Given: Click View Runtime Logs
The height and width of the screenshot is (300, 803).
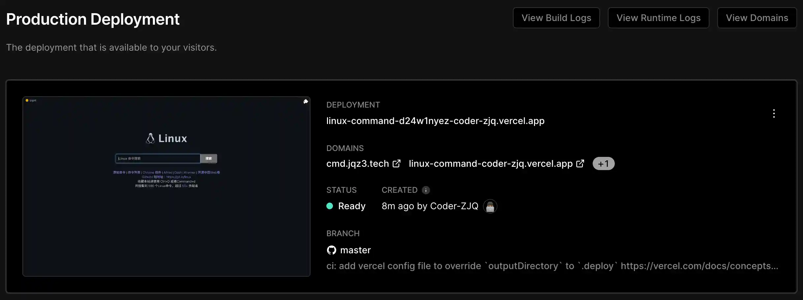Looking at the screenshot, I should coord(658,18).
